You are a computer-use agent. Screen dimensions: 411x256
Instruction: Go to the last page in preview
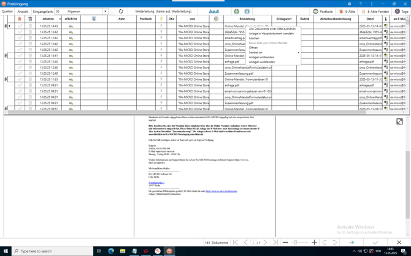coord(275,243)
